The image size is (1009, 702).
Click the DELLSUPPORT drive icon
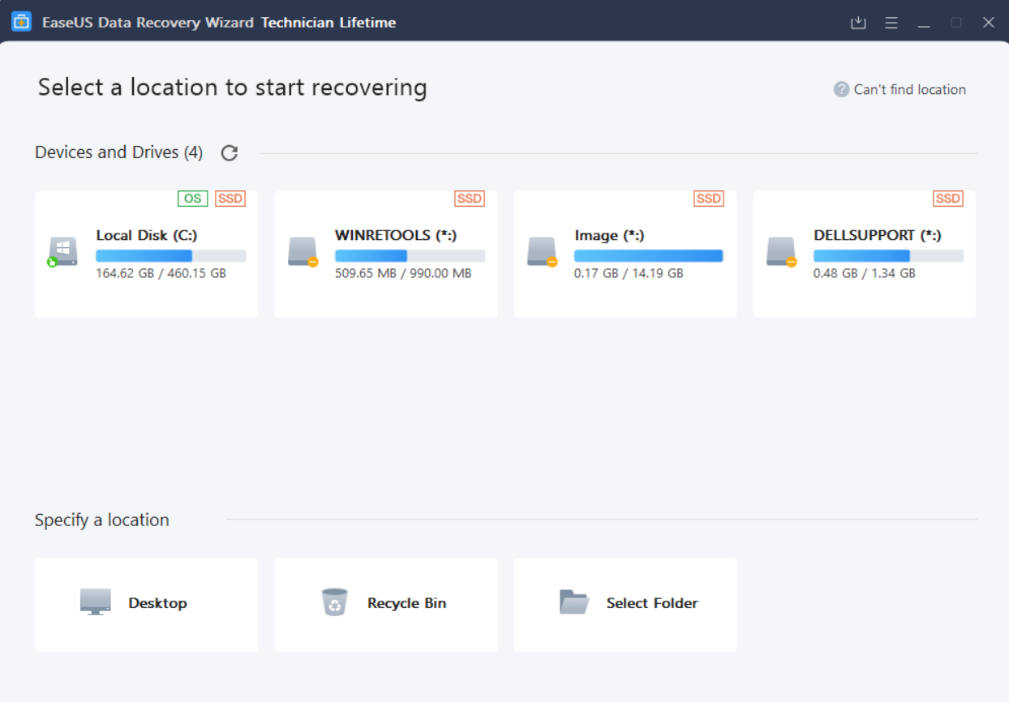pos(781,251)
